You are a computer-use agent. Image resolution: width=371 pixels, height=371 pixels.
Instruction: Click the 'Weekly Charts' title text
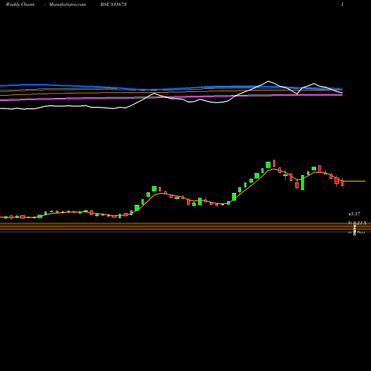point(20,4)
